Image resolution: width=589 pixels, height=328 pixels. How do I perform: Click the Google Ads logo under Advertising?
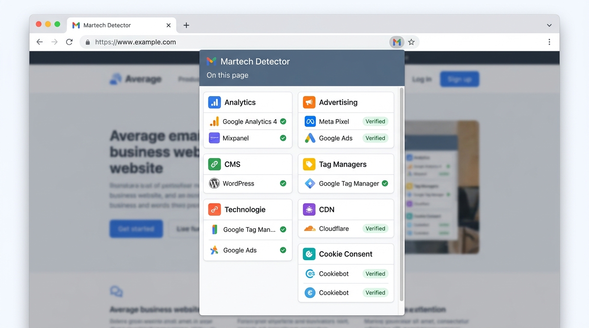[x=310, y=138]
